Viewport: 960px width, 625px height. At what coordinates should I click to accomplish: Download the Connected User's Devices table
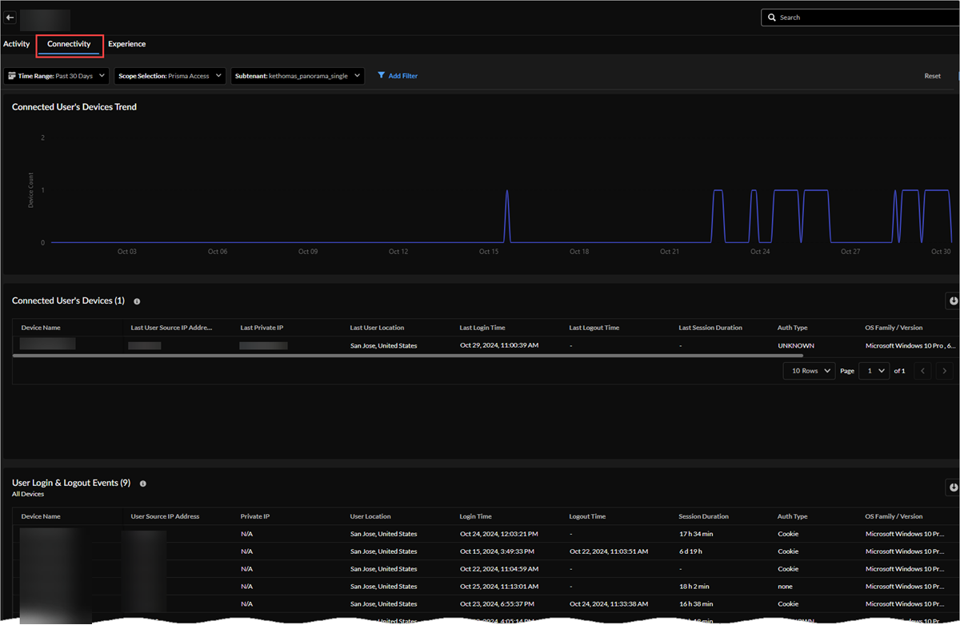(x=952, y=301)
